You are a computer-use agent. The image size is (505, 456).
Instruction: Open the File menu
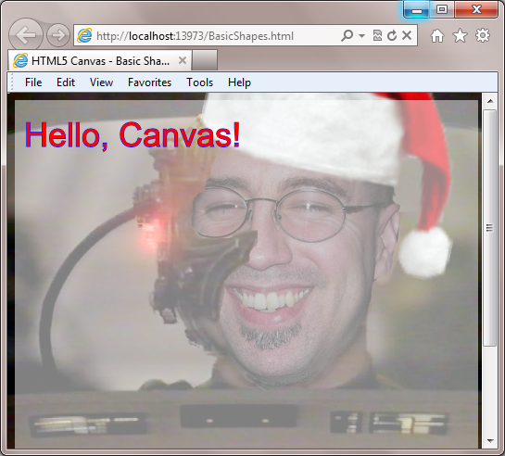click(x=33, y=82)
